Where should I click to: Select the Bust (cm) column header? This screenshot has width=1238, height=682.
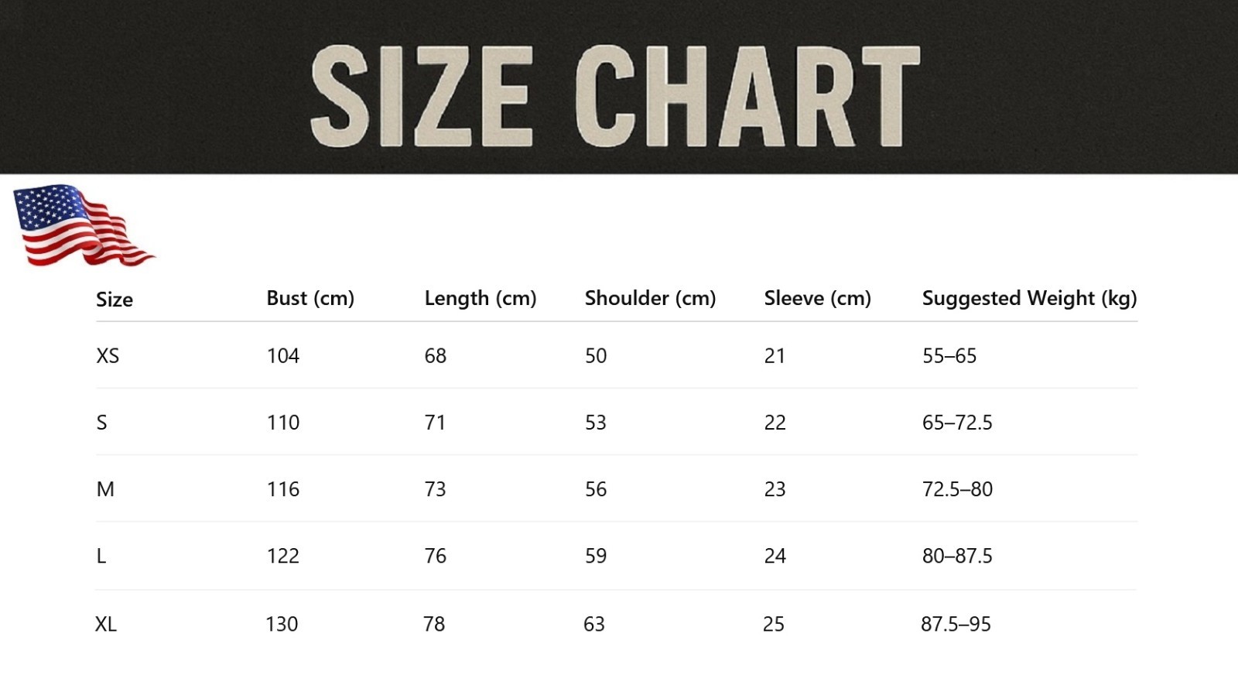click(310, 299)
